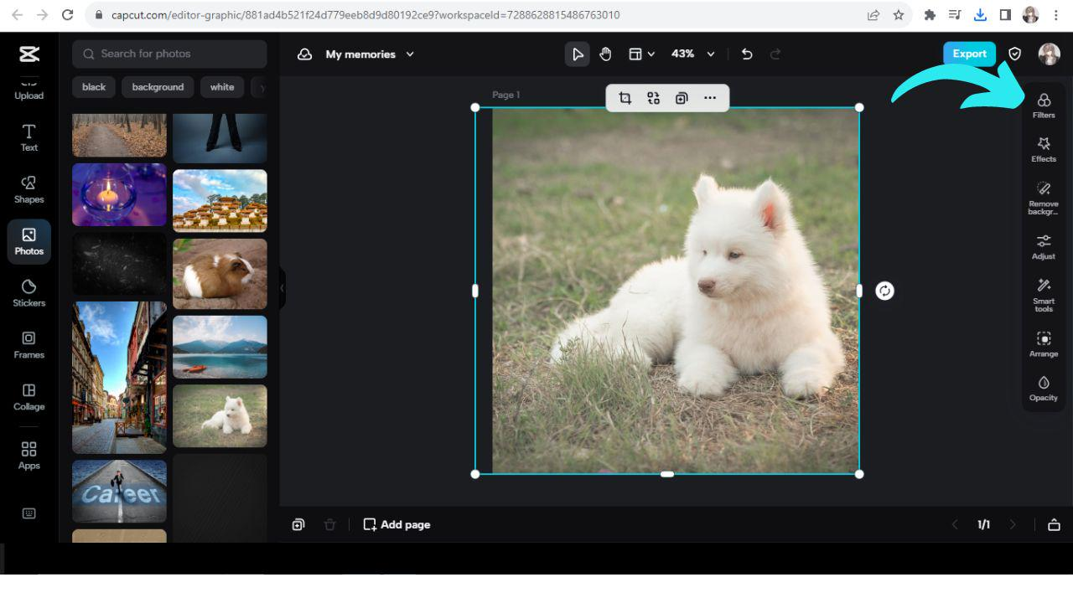
Task: Select the white puppy photo thumbnail
Action: coord(220,415)
